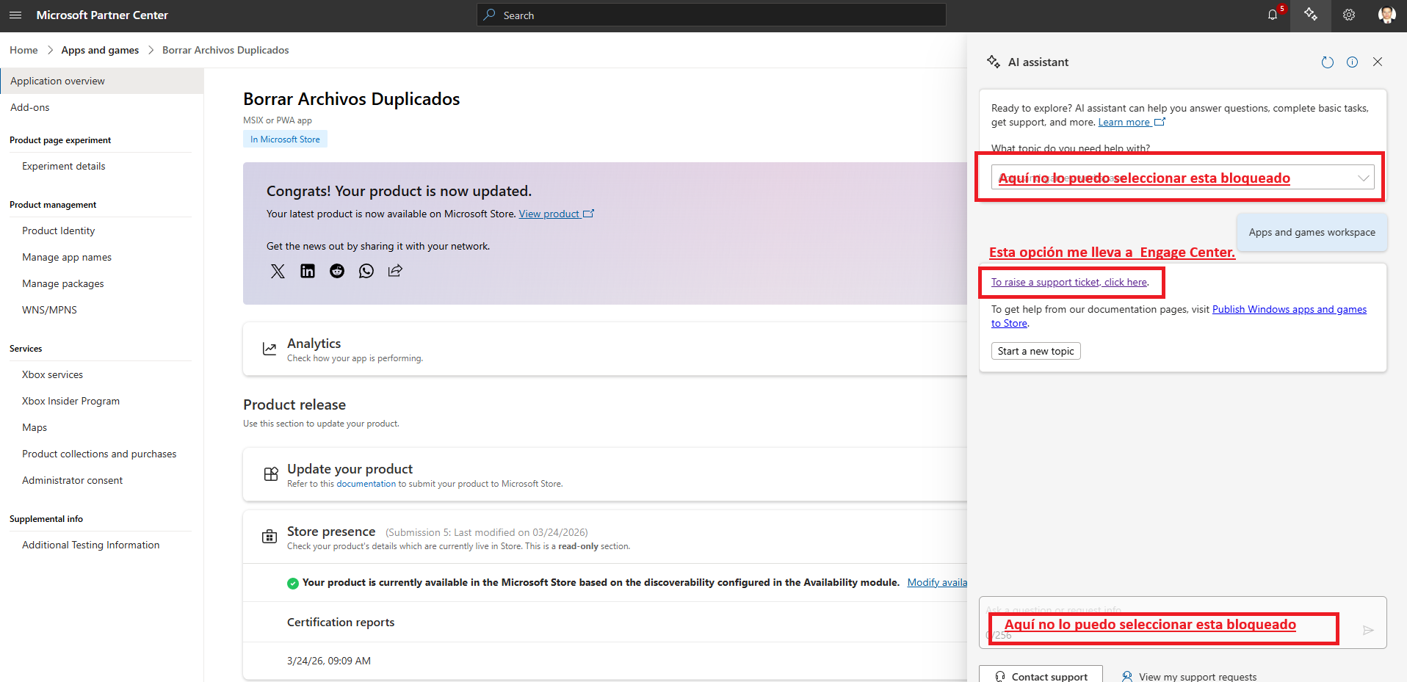Click the Update your product icon
This screenshot has width=1407, height=682.
pos(271,474)
